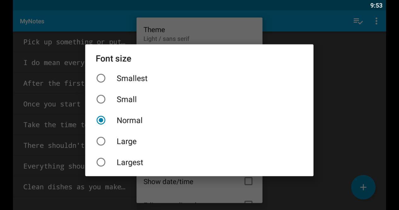Open the note starting 'After the first'
Image resolution: width=399 pixels, height=210 pixels.
click(54, 83)
